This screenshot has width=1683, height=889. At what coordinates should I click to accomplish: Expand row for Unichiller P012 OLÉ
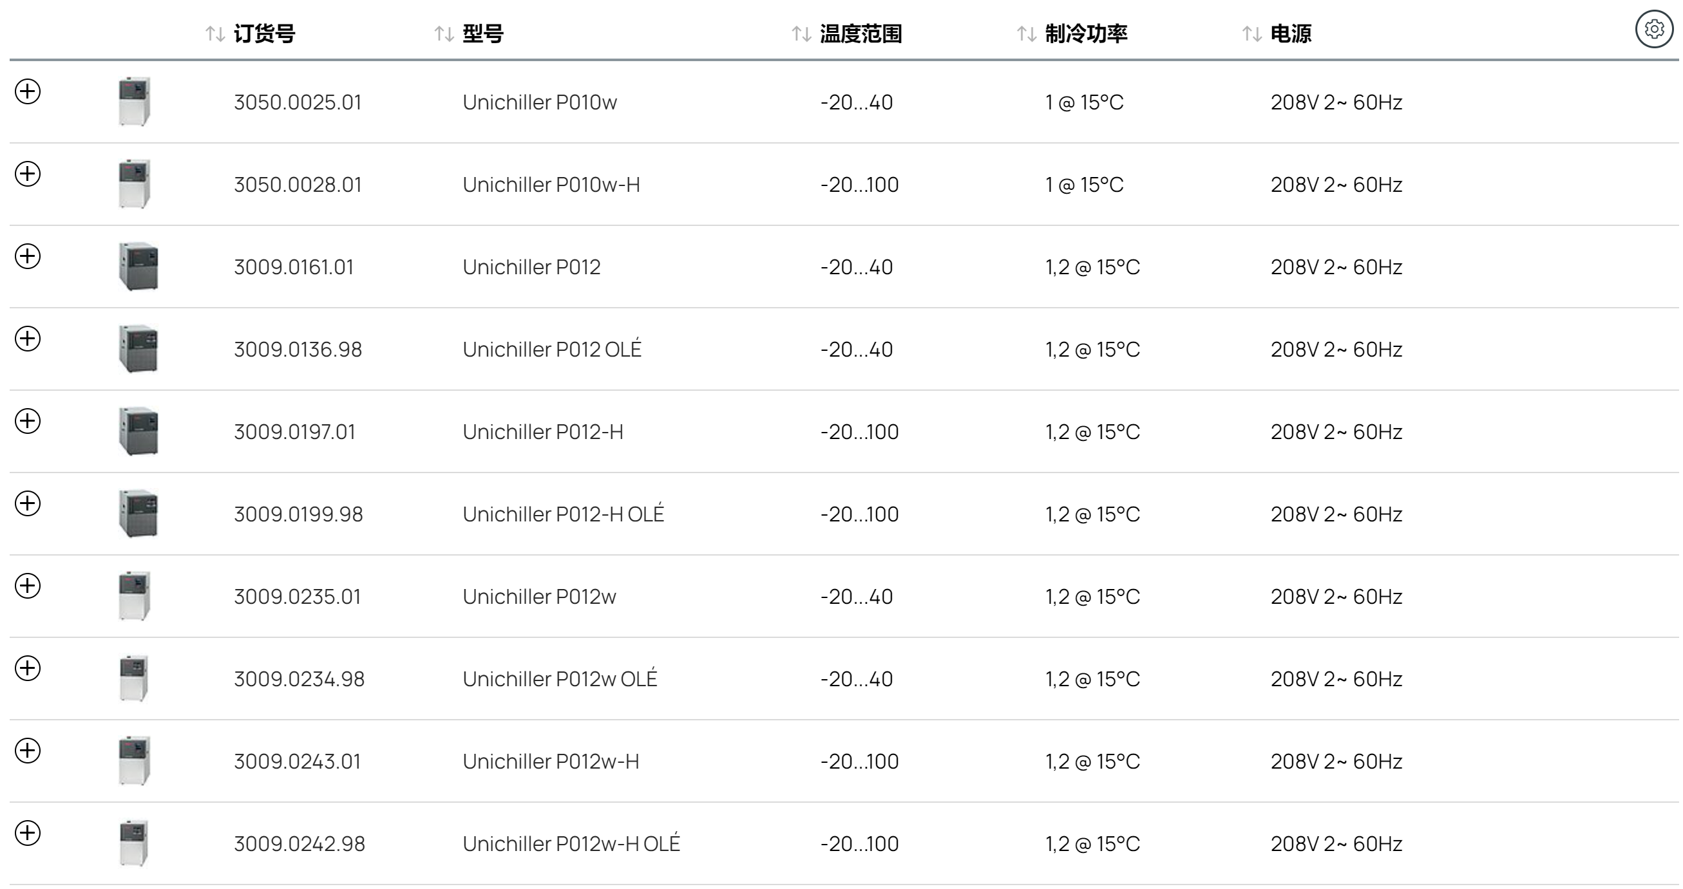(28, 339)
